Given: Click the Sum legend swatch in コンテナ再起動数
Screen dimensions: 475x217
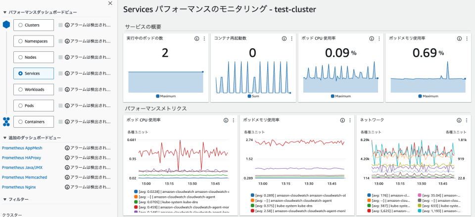Looking at the screenshot, I should tap(249, 96).
